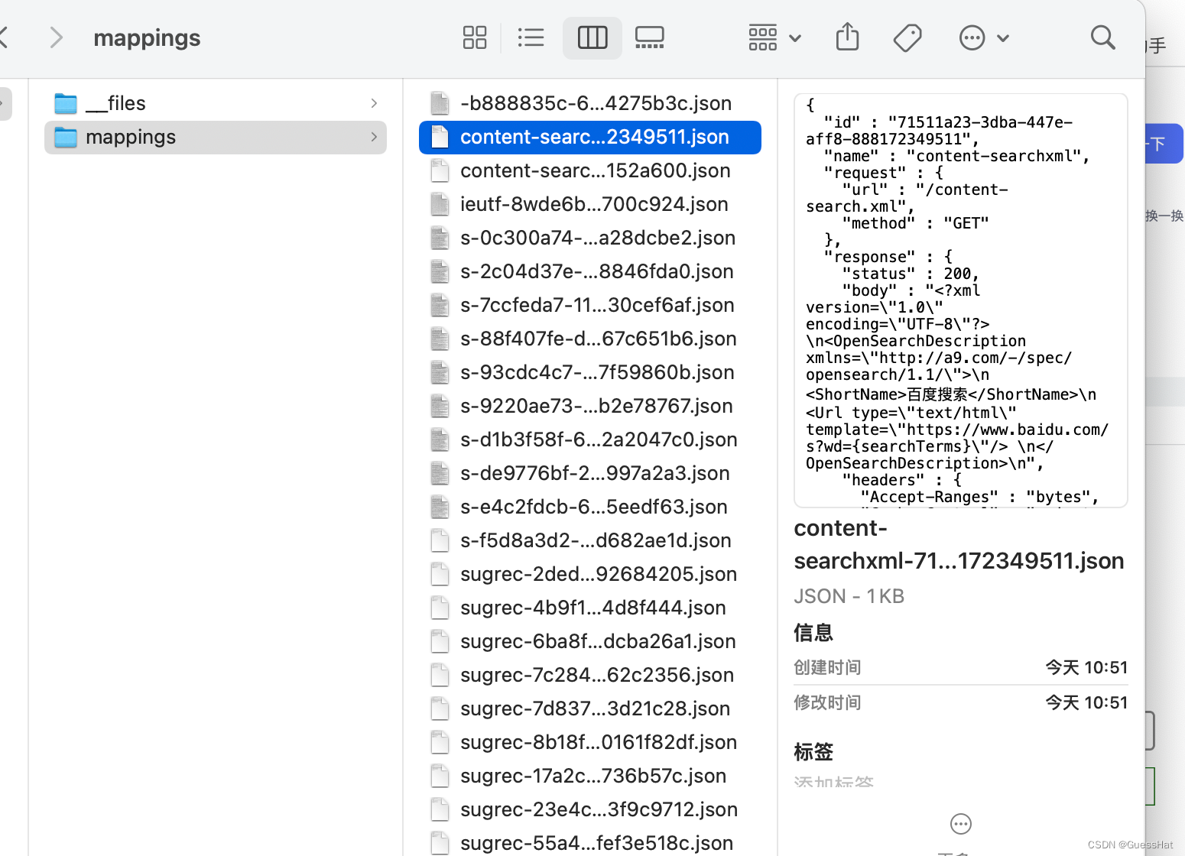The width and height of the screenshot is (1185, 856).
Task: Select content-searc...2349511.json file
Action: click(x=590, y=137)
